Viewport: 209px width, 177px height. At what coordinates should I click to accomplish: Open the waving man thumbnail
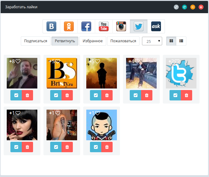[22, 73]
